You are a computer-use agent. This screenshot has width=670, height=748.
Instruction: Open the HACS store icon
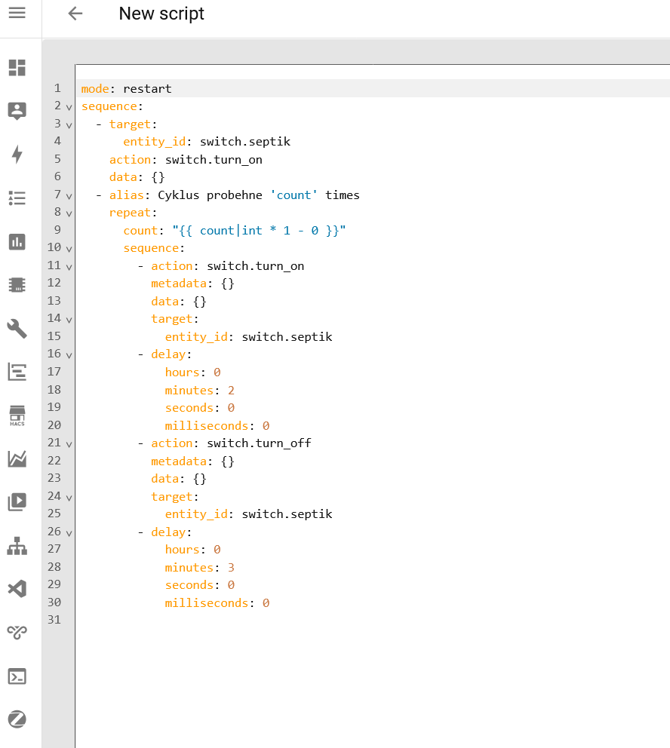(x=17, y=415)
